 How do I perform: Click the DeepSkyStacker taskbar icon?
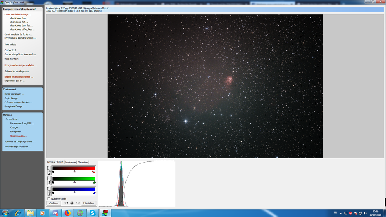(105, 213)
